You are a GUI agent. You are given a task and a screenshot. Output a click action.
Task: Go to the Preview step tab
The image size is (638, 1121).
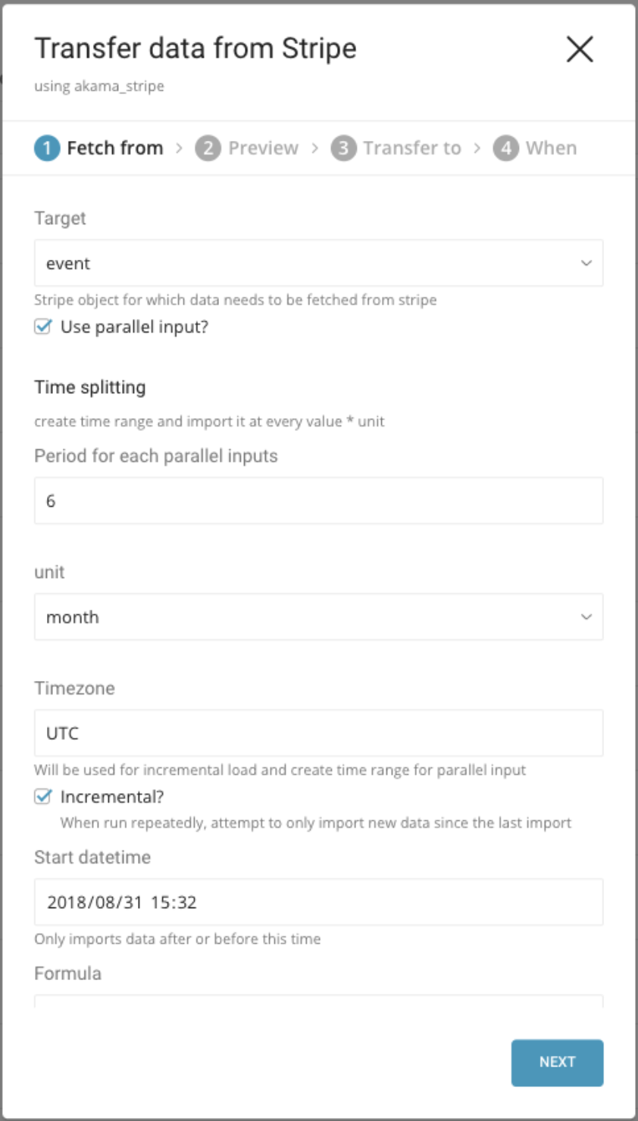[263, 148]
